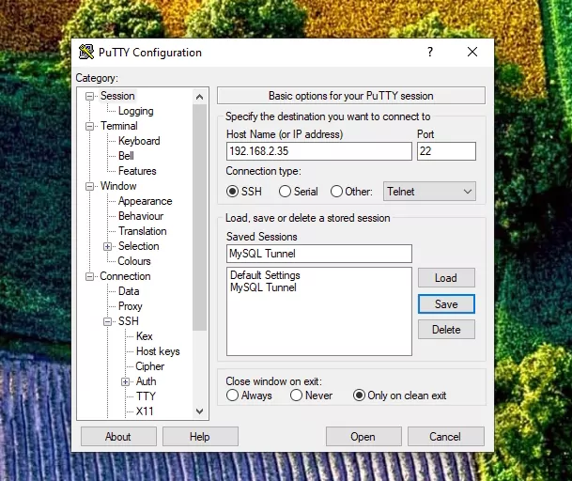Close the PuTTY Configuration window
Image resolution: width=572 pixels, height=481 pixels.
point(472,52)
